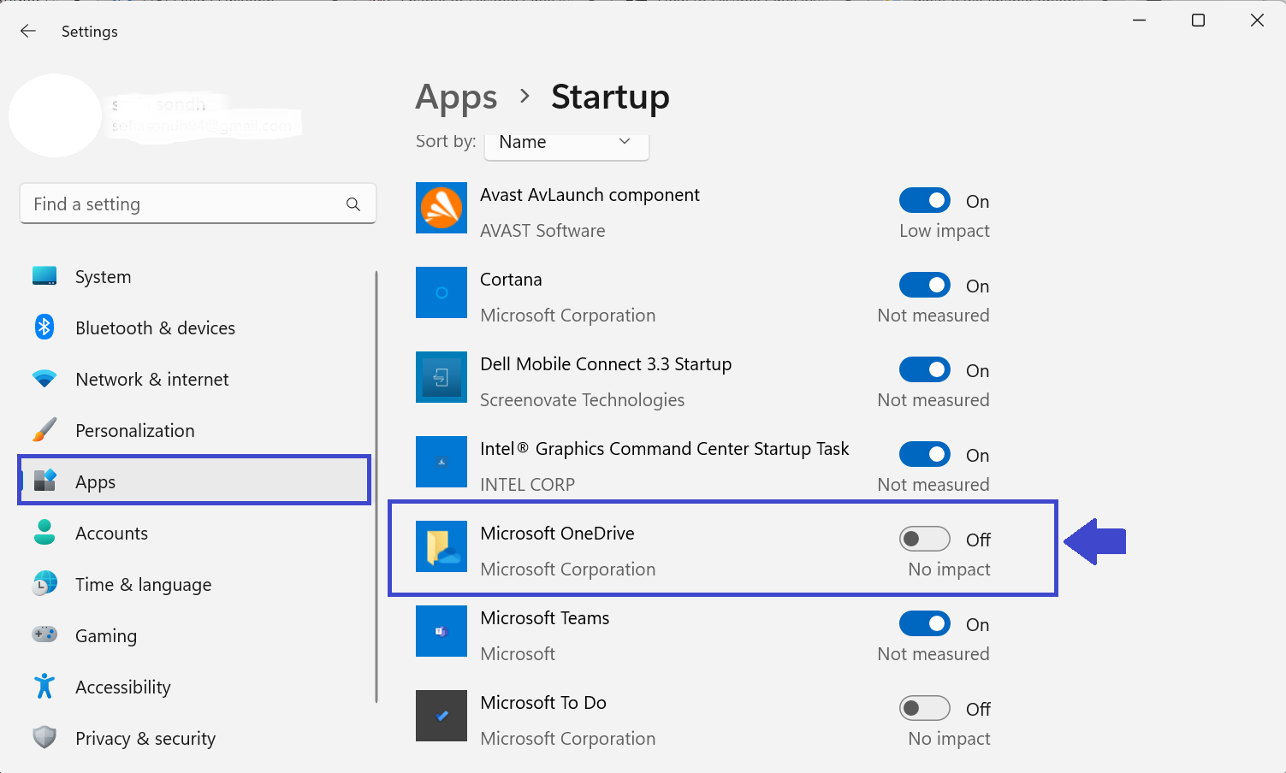Click the Apps breadcrumb link
1286x773 pixels.
coord(456,97)
